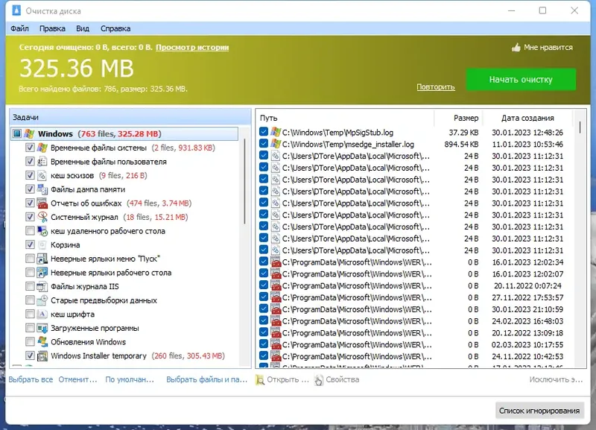The height and width of the screenshot is (430, 596).
Task: Click the file icon of msedge_installer.log
Action: pyautogui.click(x=276, y=144)
